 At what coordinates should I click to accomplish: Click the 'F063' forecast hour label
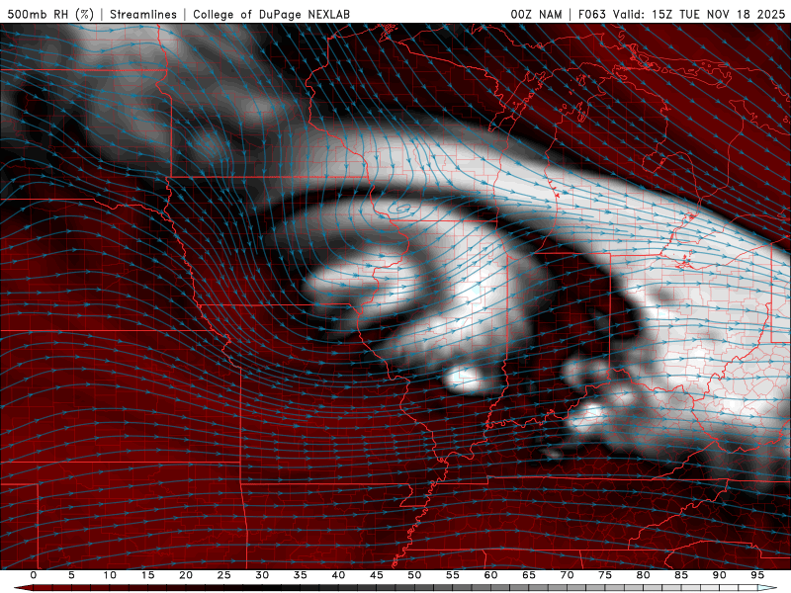[591, 14]
